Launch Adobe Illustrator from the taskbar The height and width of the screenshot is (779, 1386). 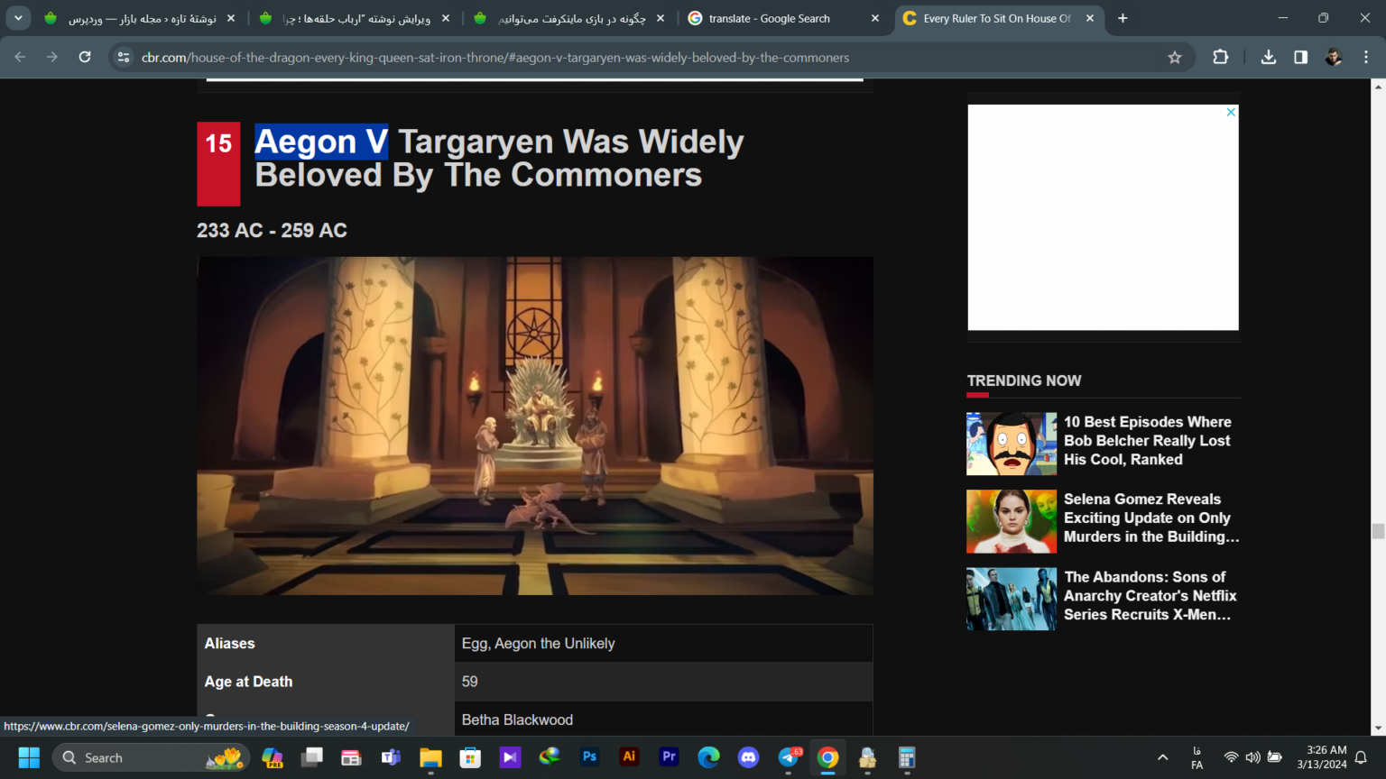point(630,757)
